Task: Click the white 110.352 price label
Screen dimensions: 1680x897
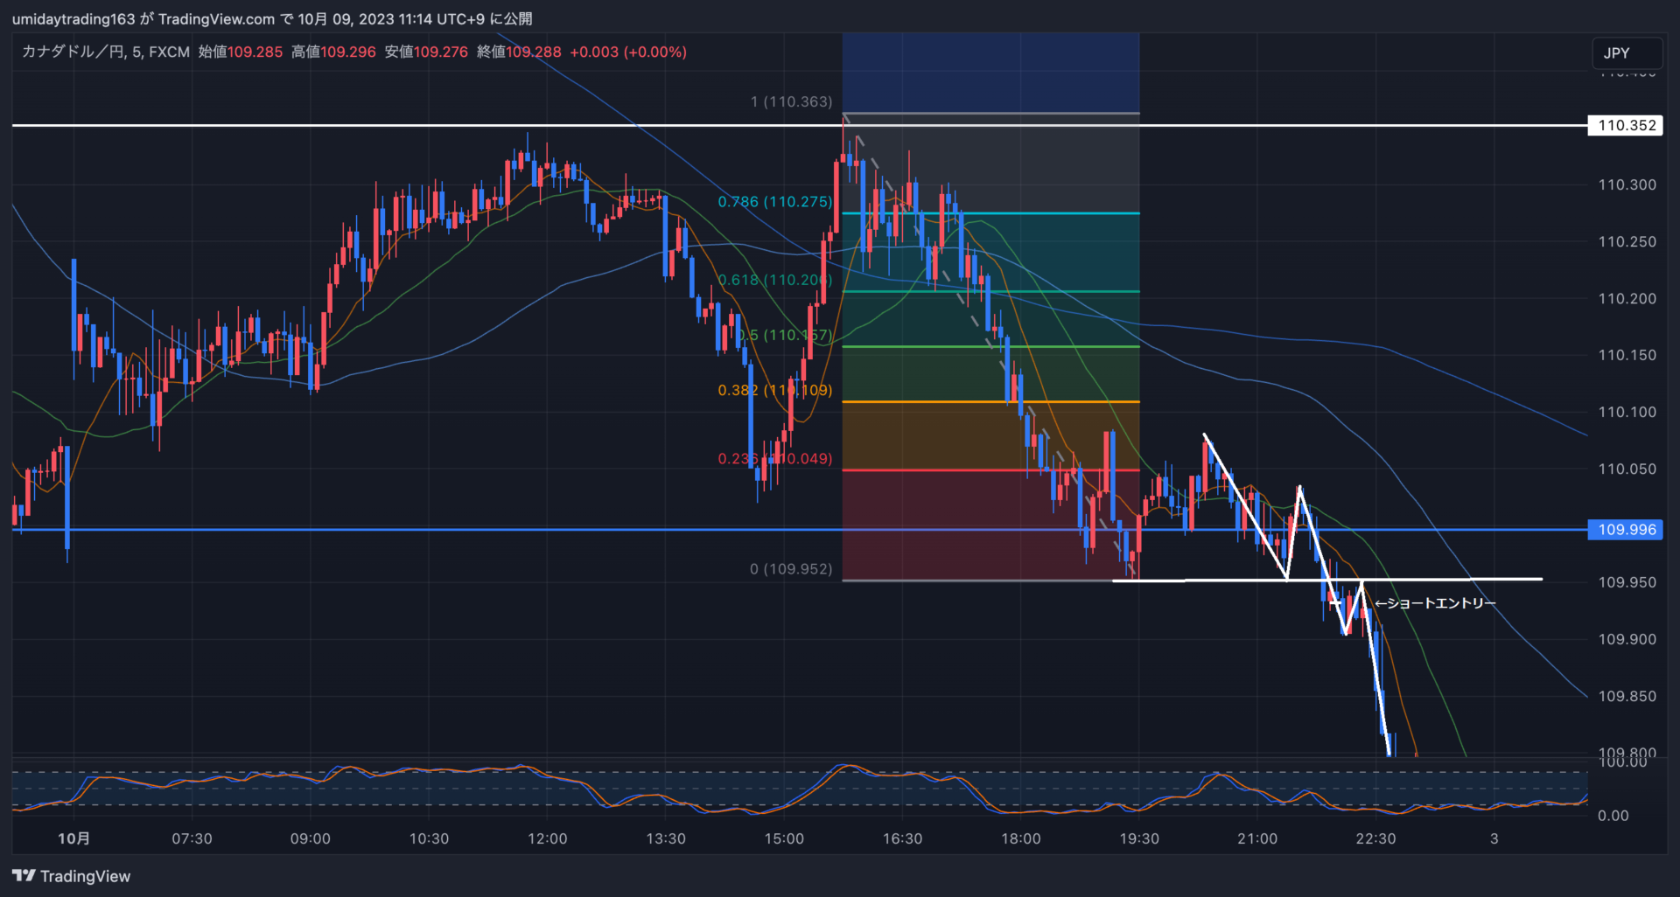Action: (1626, 126)
